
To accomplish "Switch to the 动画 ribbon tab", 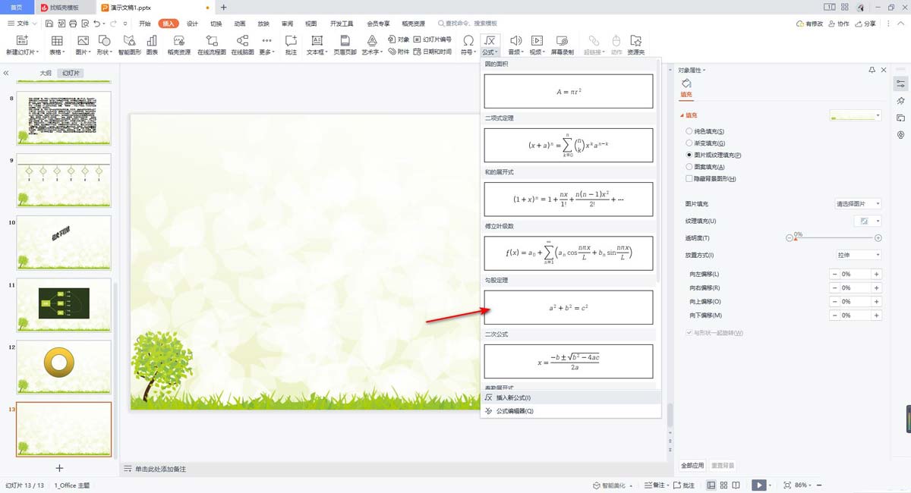I will [x=240, y=24].
